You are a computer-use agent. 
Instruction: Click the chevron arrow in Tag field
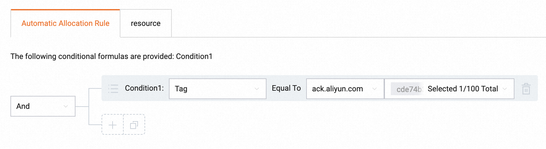[257, 89]
